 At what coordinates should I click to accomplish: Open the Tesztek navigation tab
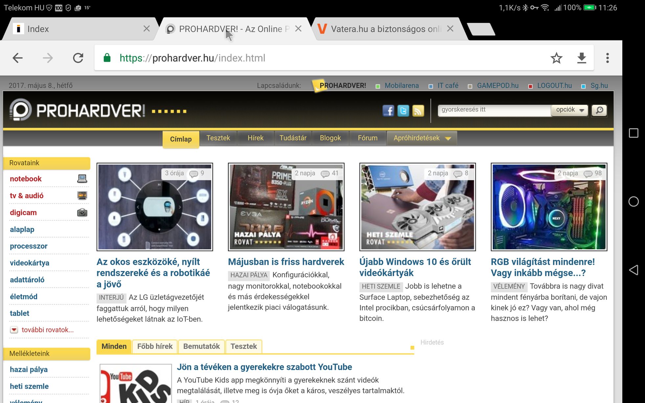click(218, 138)
